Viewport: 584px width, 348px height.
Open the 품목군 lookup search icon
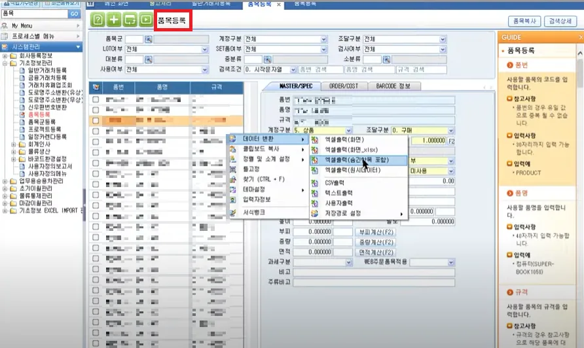pyautogui.click(x=148, y=39)
